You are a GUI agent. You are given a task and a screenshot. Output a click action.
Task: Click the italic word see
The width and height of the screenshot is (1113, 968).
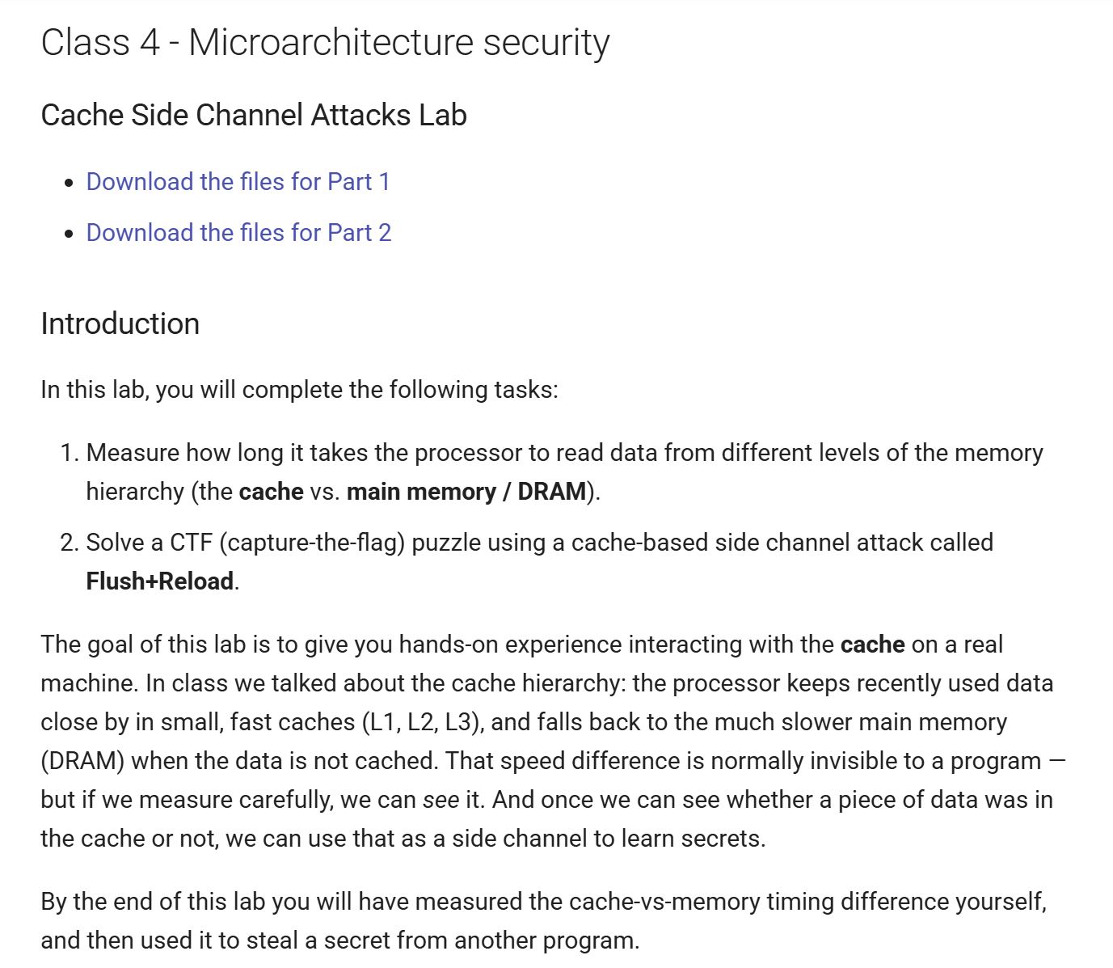(x=441, y=800)
